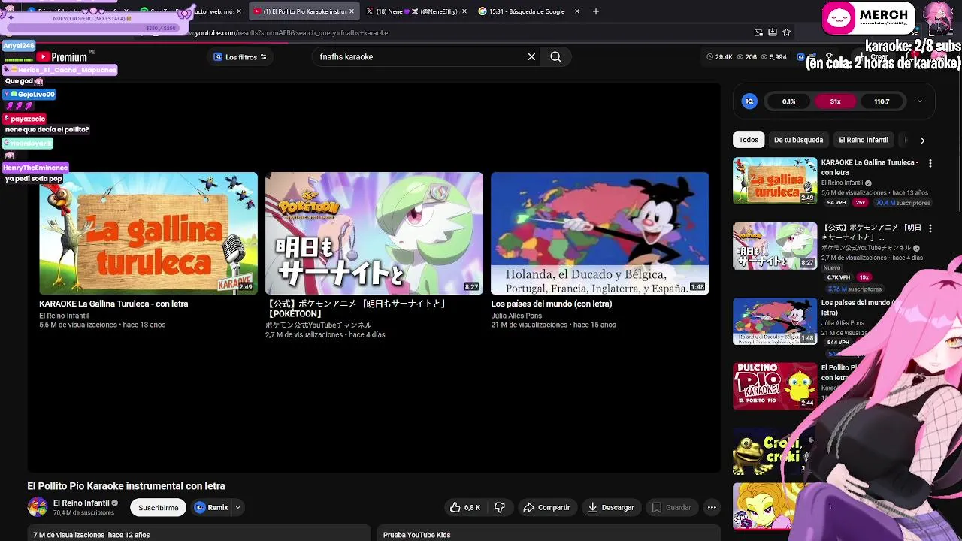
Task: Open a new browser tab with plus
Action: (595, 11)
